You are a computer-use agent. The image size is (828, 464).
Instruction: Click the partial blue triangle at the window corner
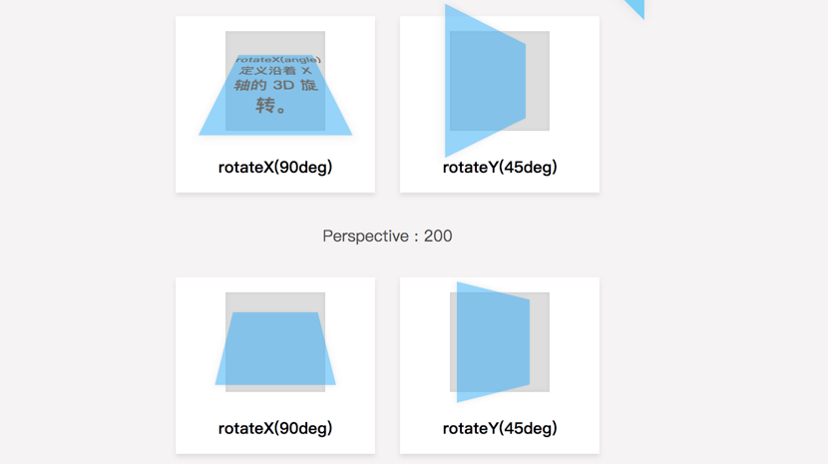tap(637, 6)
